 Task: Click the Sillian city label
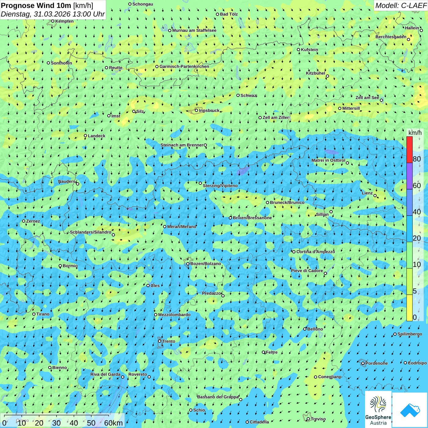pos(322,214)
